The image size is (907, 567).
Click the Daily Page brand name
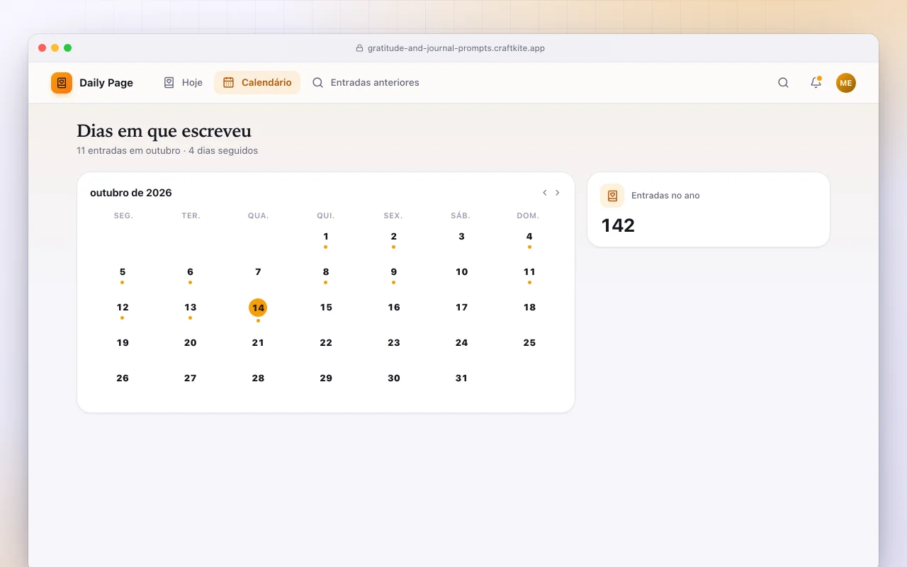(x=106, y=83)
